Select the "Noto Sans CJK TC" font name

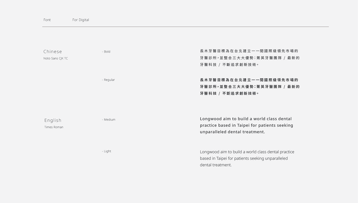(x=55, y=58)
